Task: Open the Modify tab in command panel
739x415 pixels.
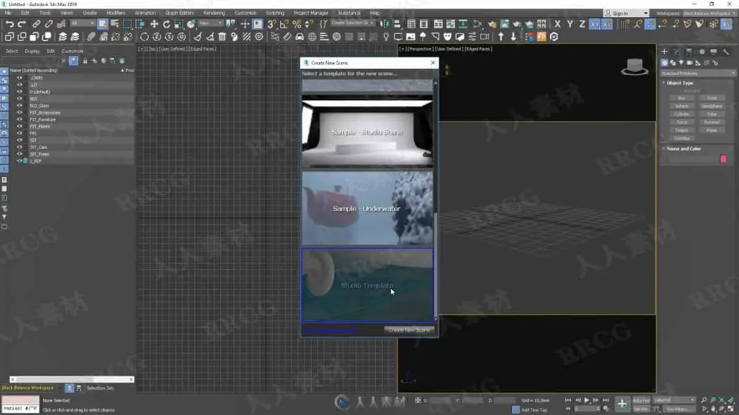Action: [677, 52]
